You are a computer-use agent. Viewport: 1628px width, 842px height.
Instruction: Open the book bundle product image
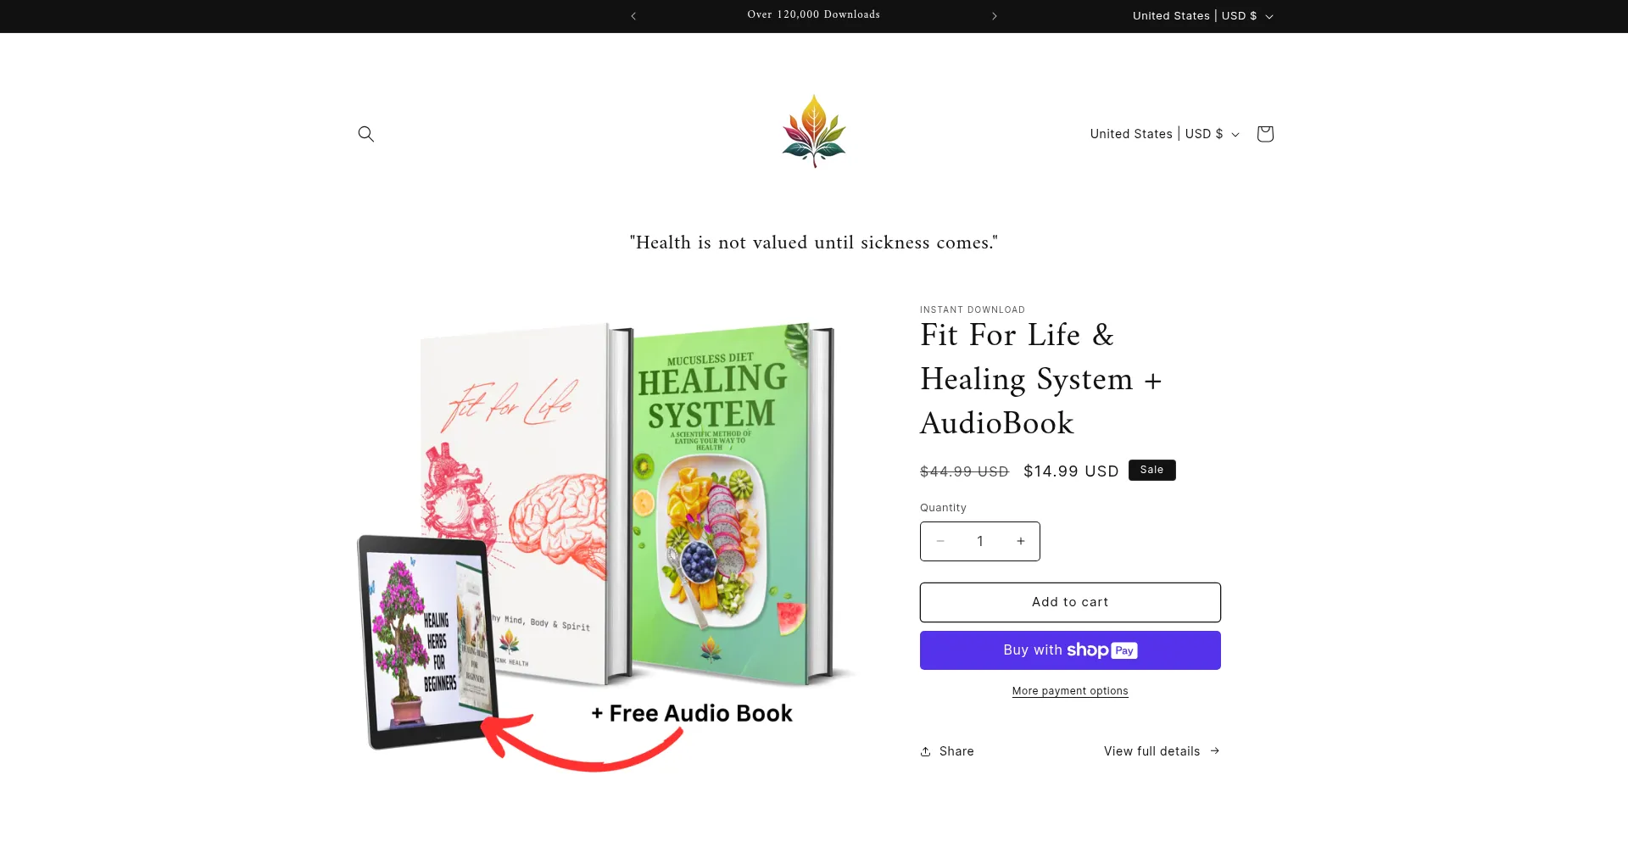point(605,543)
